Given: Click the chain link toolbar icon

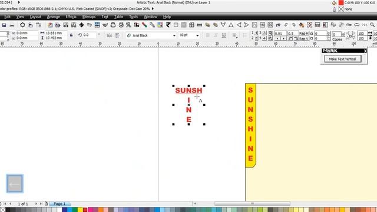Looking at the screenshot, I should click(152, 25).
